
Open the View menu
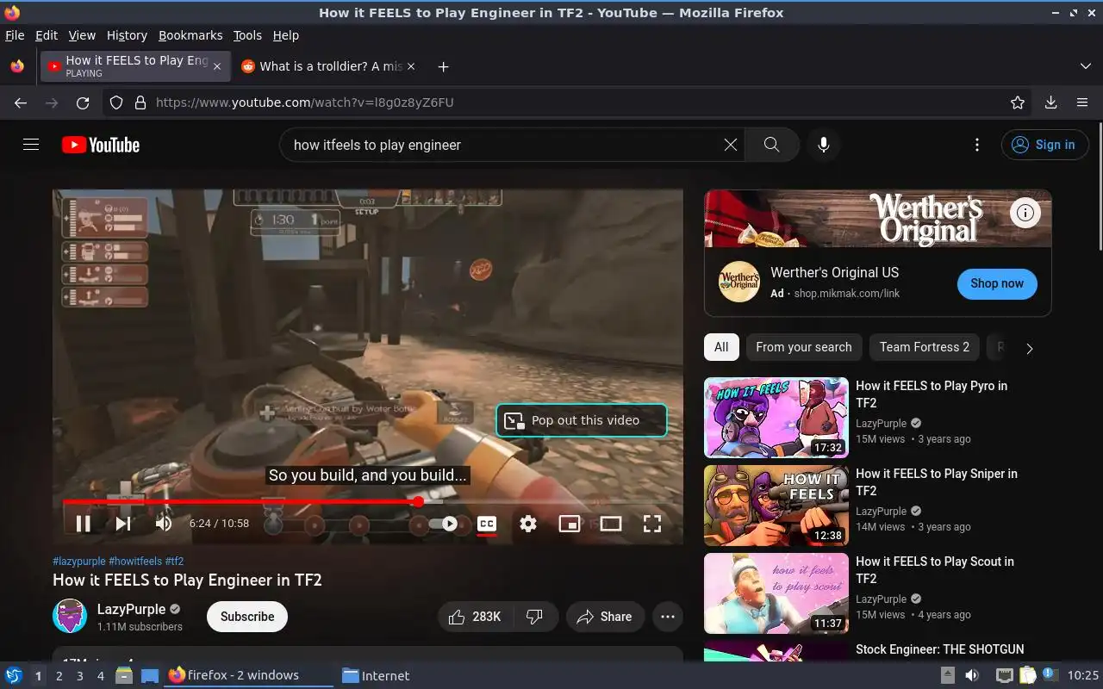(82, 35)
